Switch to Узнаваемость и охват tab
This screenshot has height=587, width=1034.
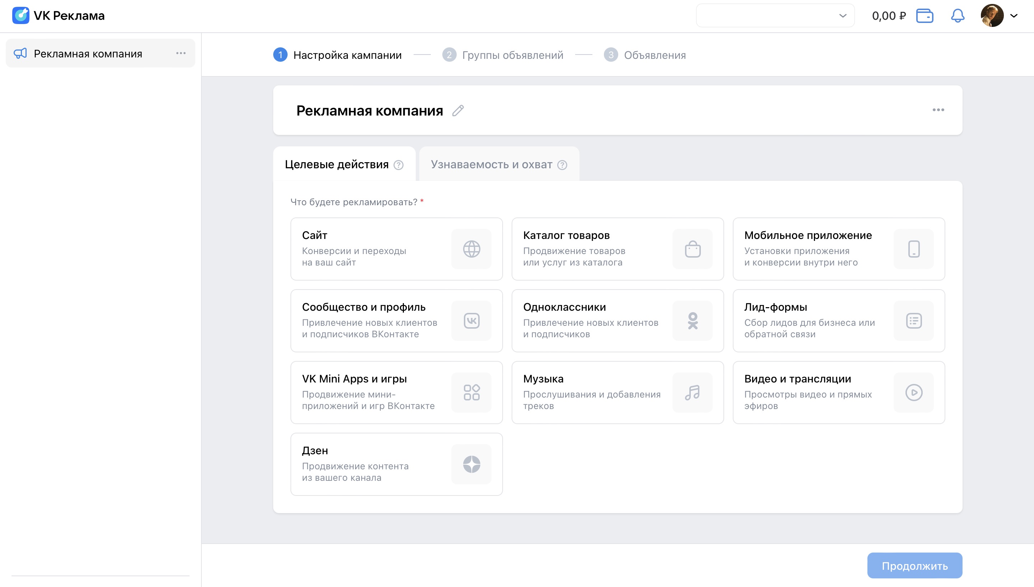click(x=499, y=164)
